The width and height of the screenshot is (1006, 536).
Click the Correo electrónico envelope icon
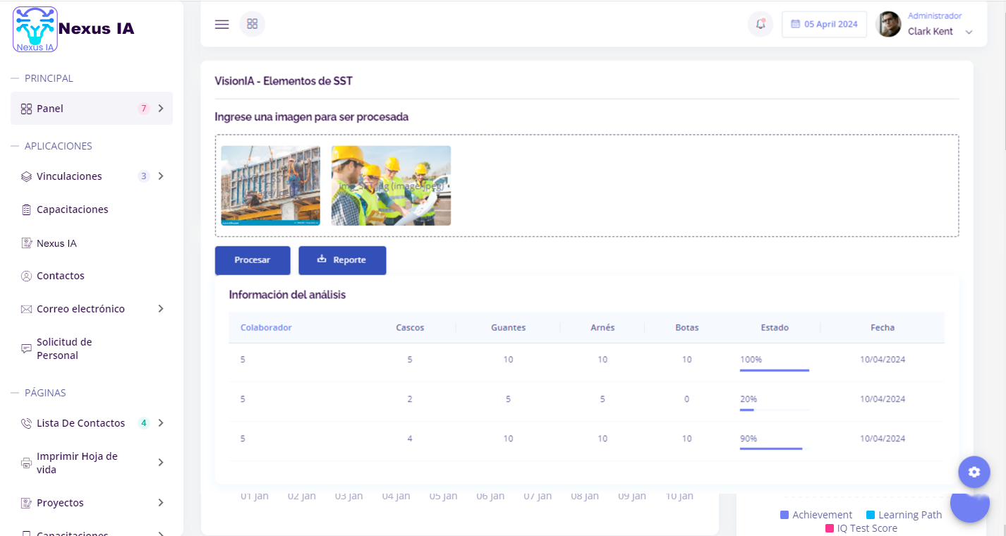click(26, 309)
